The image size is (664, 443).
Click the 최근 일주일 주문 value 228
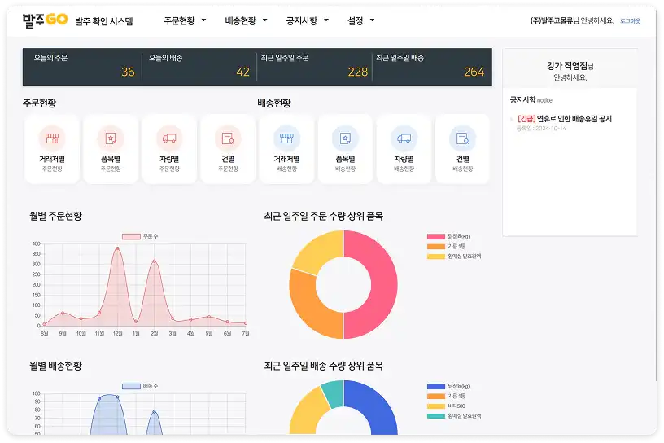pos(358,72)
